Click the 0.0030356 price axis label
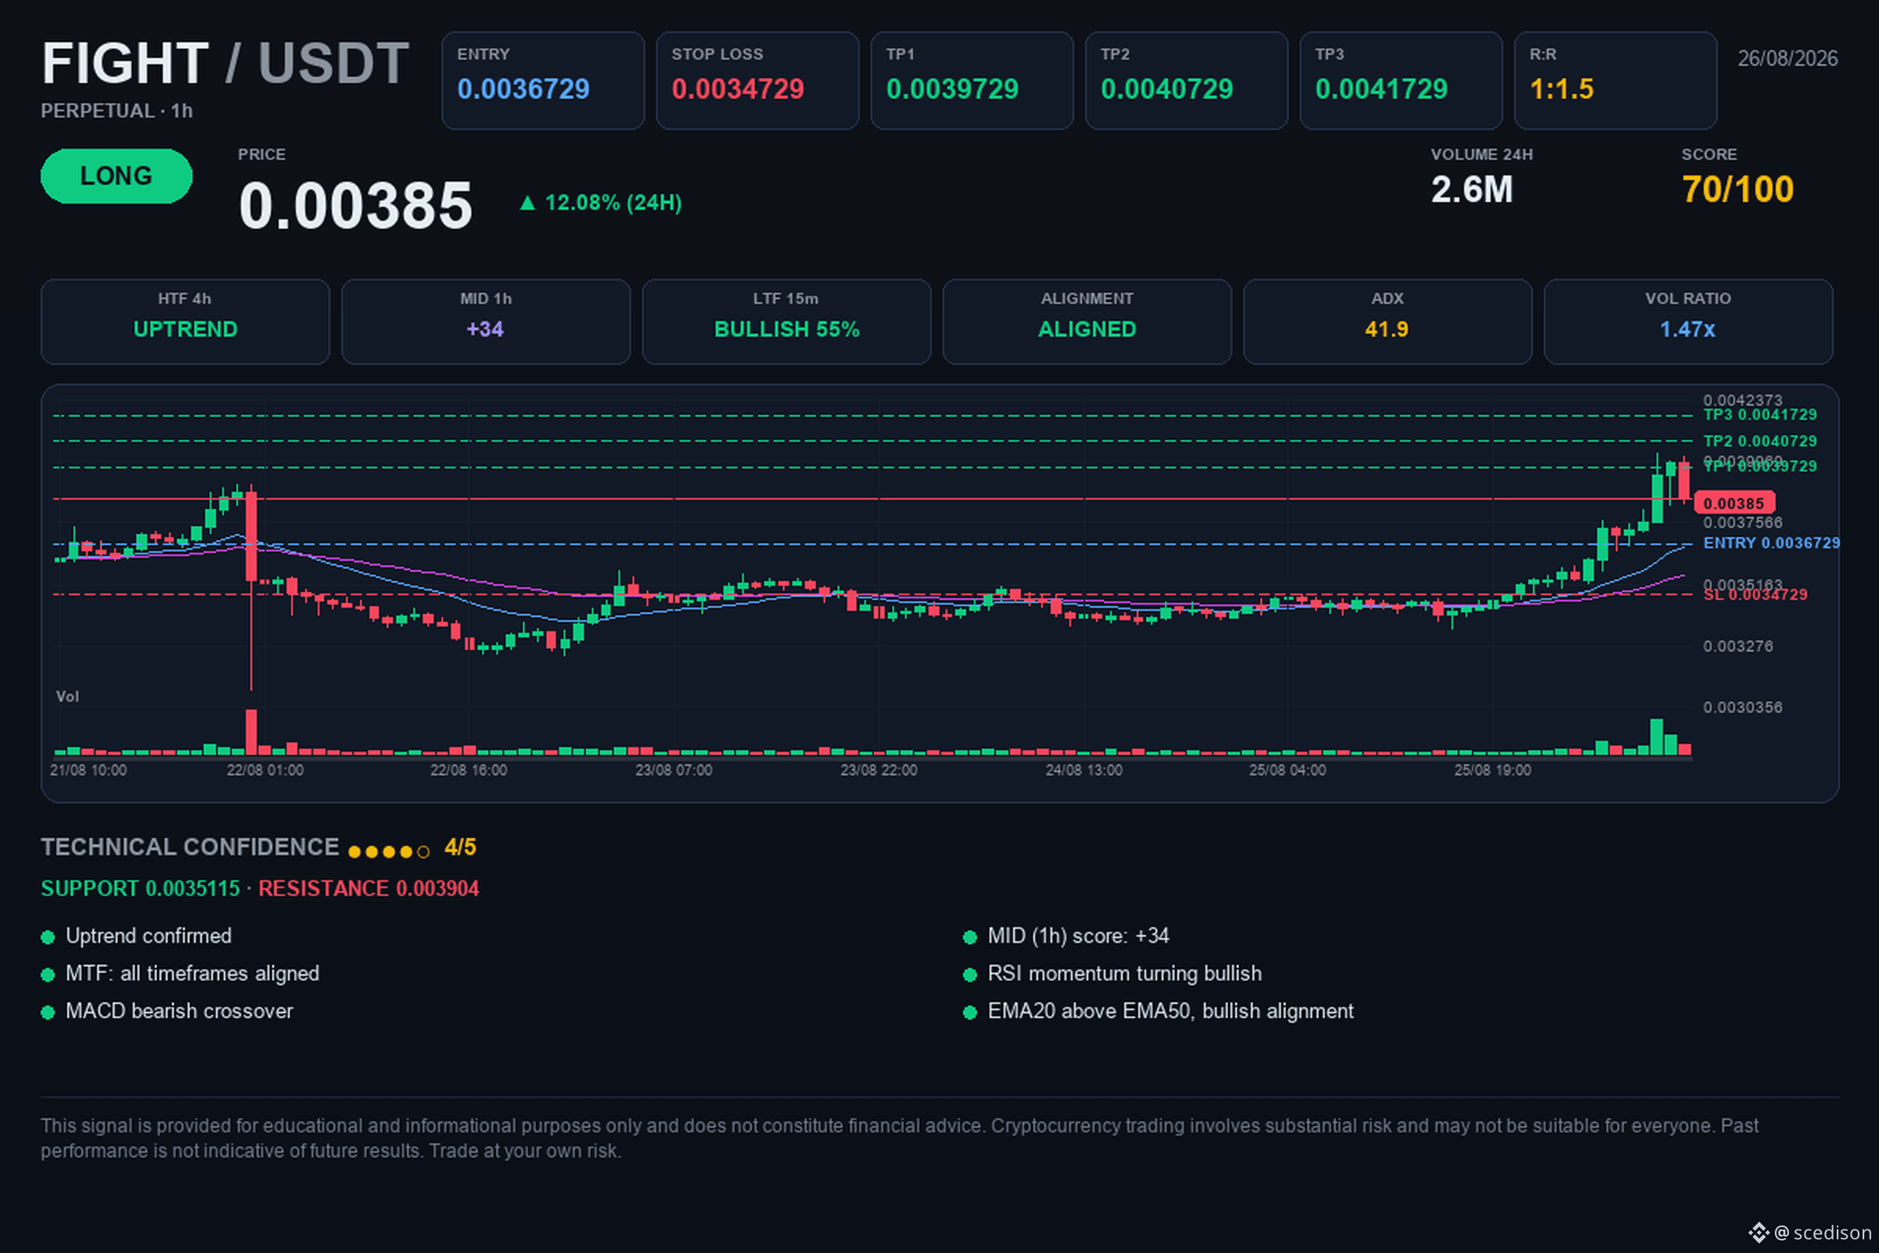Viewport: 1879px width, 1253px height. point(1743,707)
